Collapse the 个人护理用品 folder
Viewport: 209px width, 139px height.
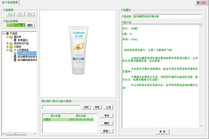click(x=8, y=50)
